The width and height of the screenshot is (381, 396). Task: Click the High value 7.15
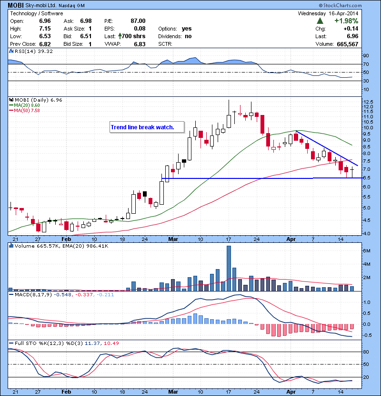coord(45,29)
